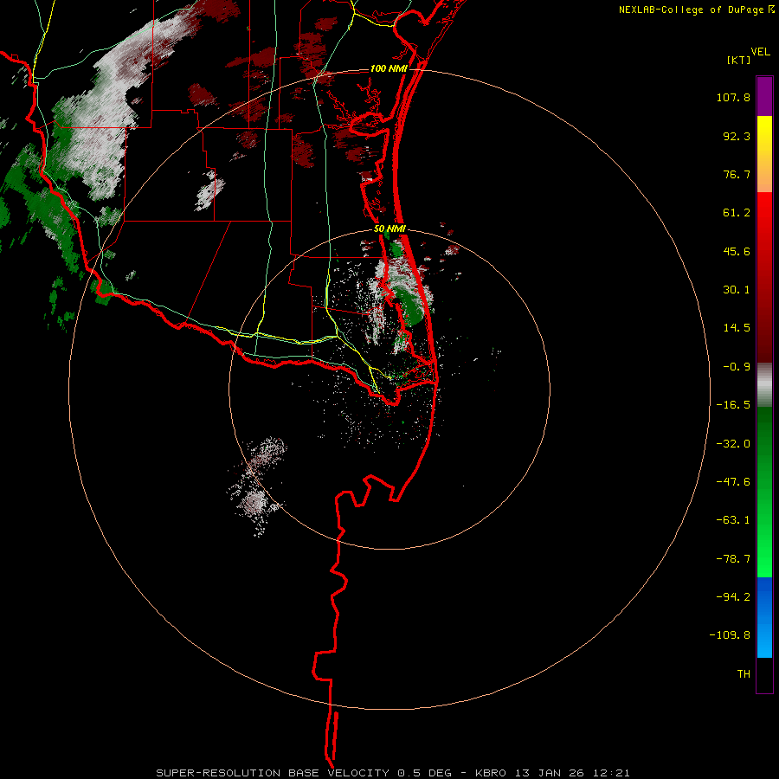Viewport: 779px width, 779px height.
Task: Click the gray segment of color bar
Action: (764, 384)
